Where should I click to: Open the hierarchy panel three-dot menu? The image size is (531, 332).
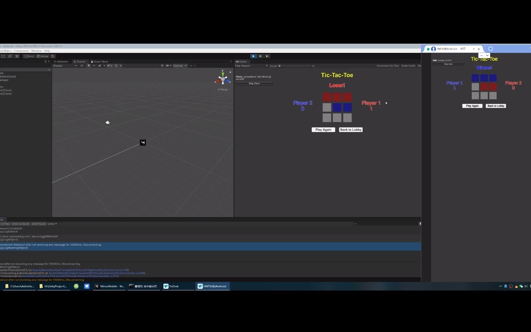pos(49,61)
